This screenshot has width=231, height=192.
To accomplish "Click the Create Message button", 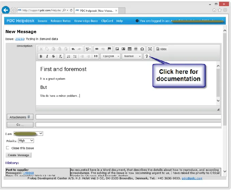I will tap(18, 155).
